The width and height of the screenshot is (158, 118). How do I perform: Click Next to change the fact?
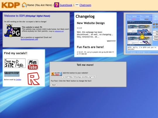coord(54,85)
